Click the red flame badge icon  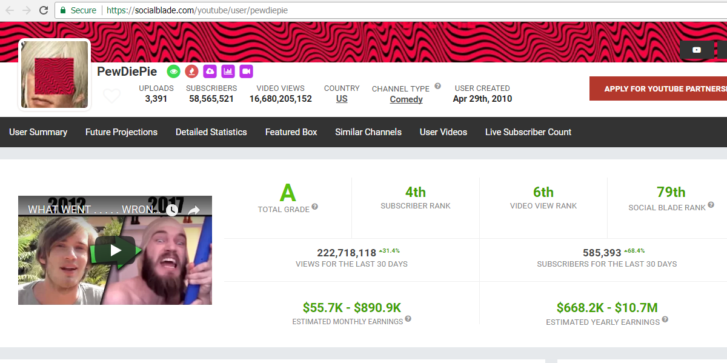click(192, 72)
